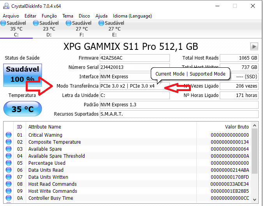This screenshot has width=263, height=206.
Task: Click the attribute list scroll down arrow
Action: pos(255,199)
